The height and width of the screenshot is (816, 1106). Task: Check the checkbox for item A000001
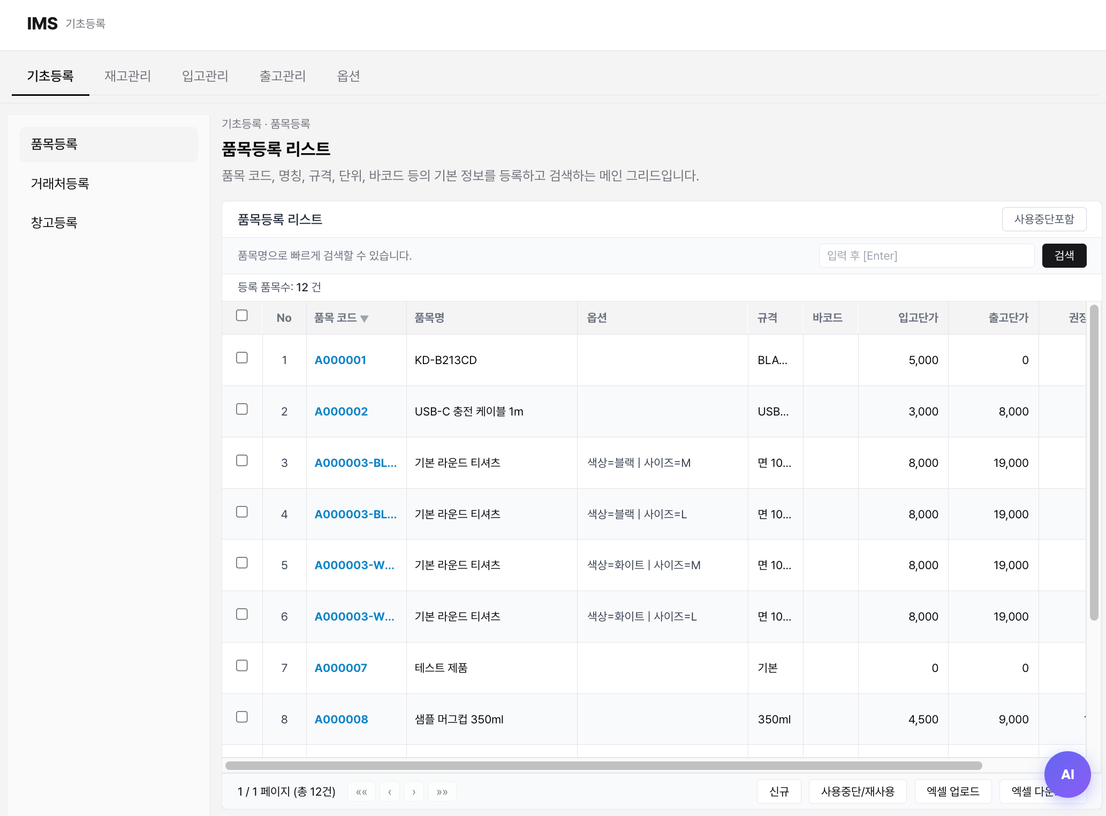point(242,358)
